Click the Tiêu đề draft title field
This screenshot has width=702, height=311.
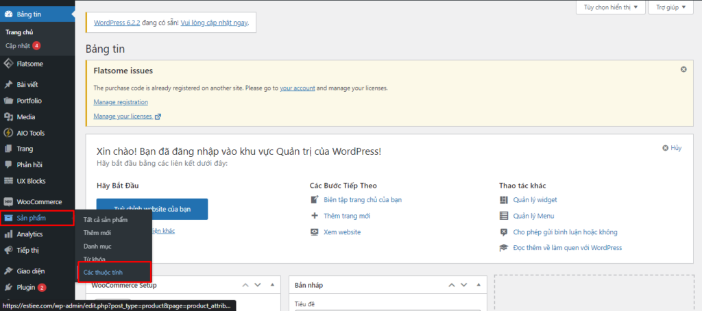tap(387, 310)
